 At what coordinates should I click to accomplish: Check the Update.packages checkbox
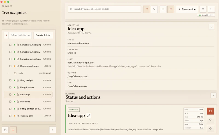10,66
